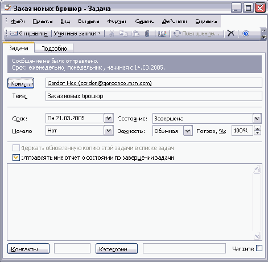Expand the Важность priority dropdown

click(x=188, y=131)
